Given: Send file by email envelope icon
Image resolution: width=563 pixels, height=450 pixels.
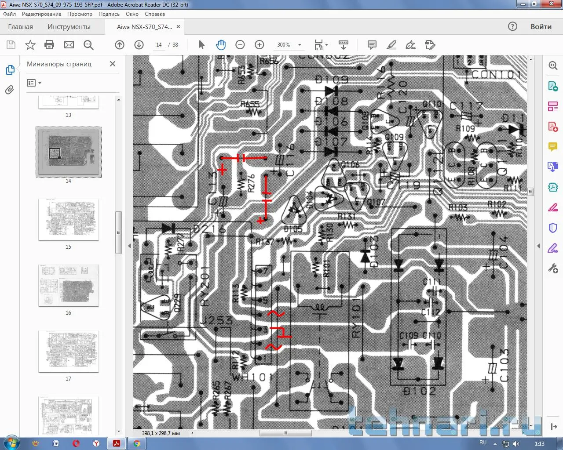Looking at the screenshot, I should click(69, 45).
